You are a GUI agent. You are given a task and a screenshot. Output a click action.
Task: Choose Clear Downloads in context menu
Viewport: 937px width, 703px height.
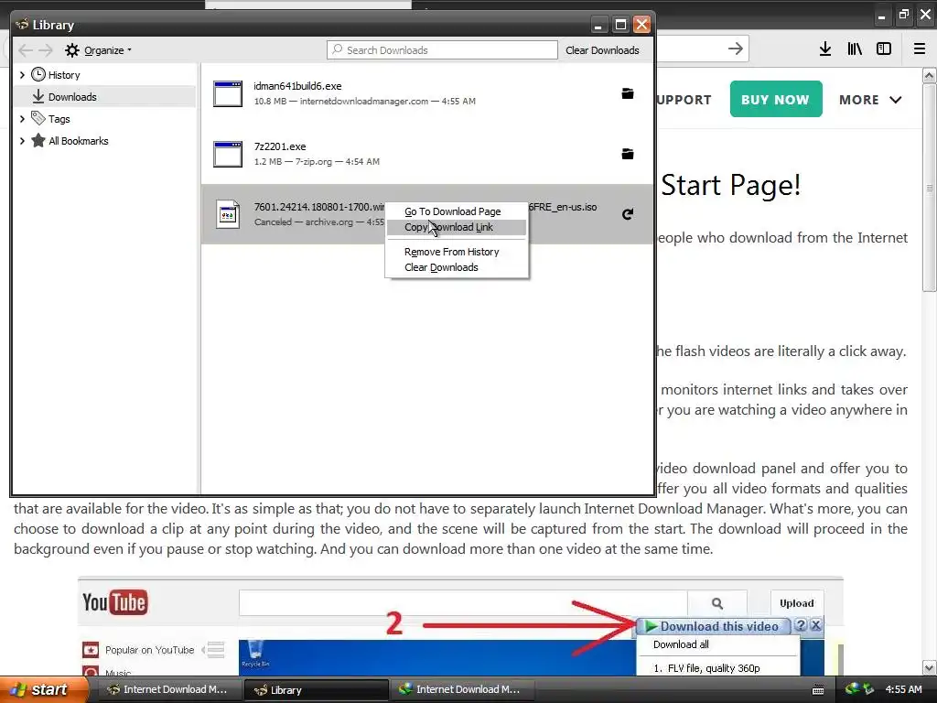pyautogui.click(x=457, y=267)
